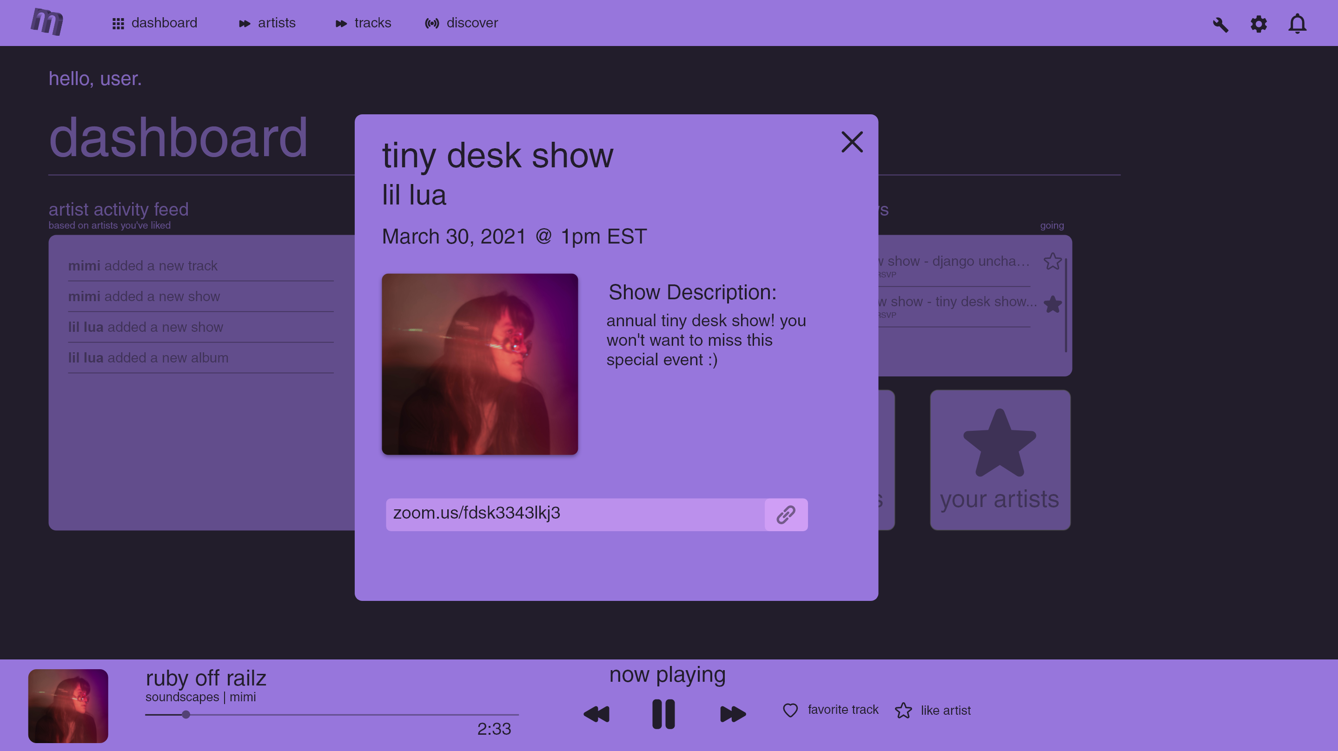Close the tiny desk show dialog

pos(852,142)
